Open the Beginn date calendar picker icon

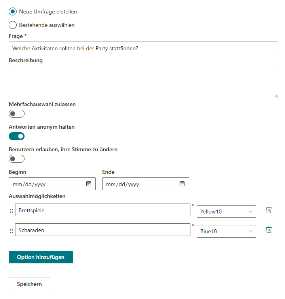(x=89, y=184)
